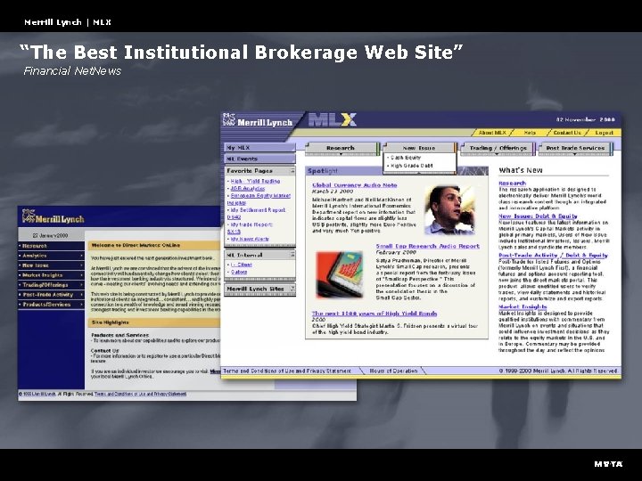
Task: Expand Market Insights in older site sidebar
Action: click(51, 275)
